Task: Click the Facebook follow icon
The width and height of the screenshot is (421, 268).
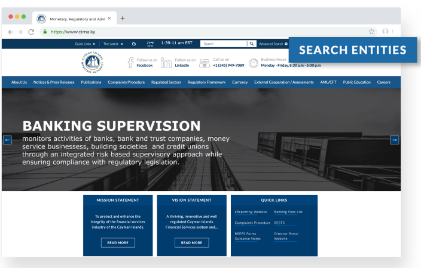Action: coord(130,62)
